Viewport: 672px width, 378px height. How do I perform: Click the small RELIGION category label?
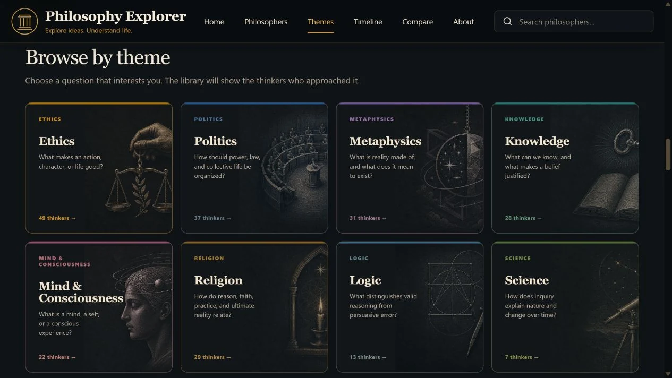point(209,259)
